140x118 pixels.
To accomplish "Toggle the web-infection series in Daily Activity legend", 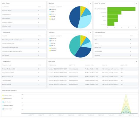I will coord(7,102).
